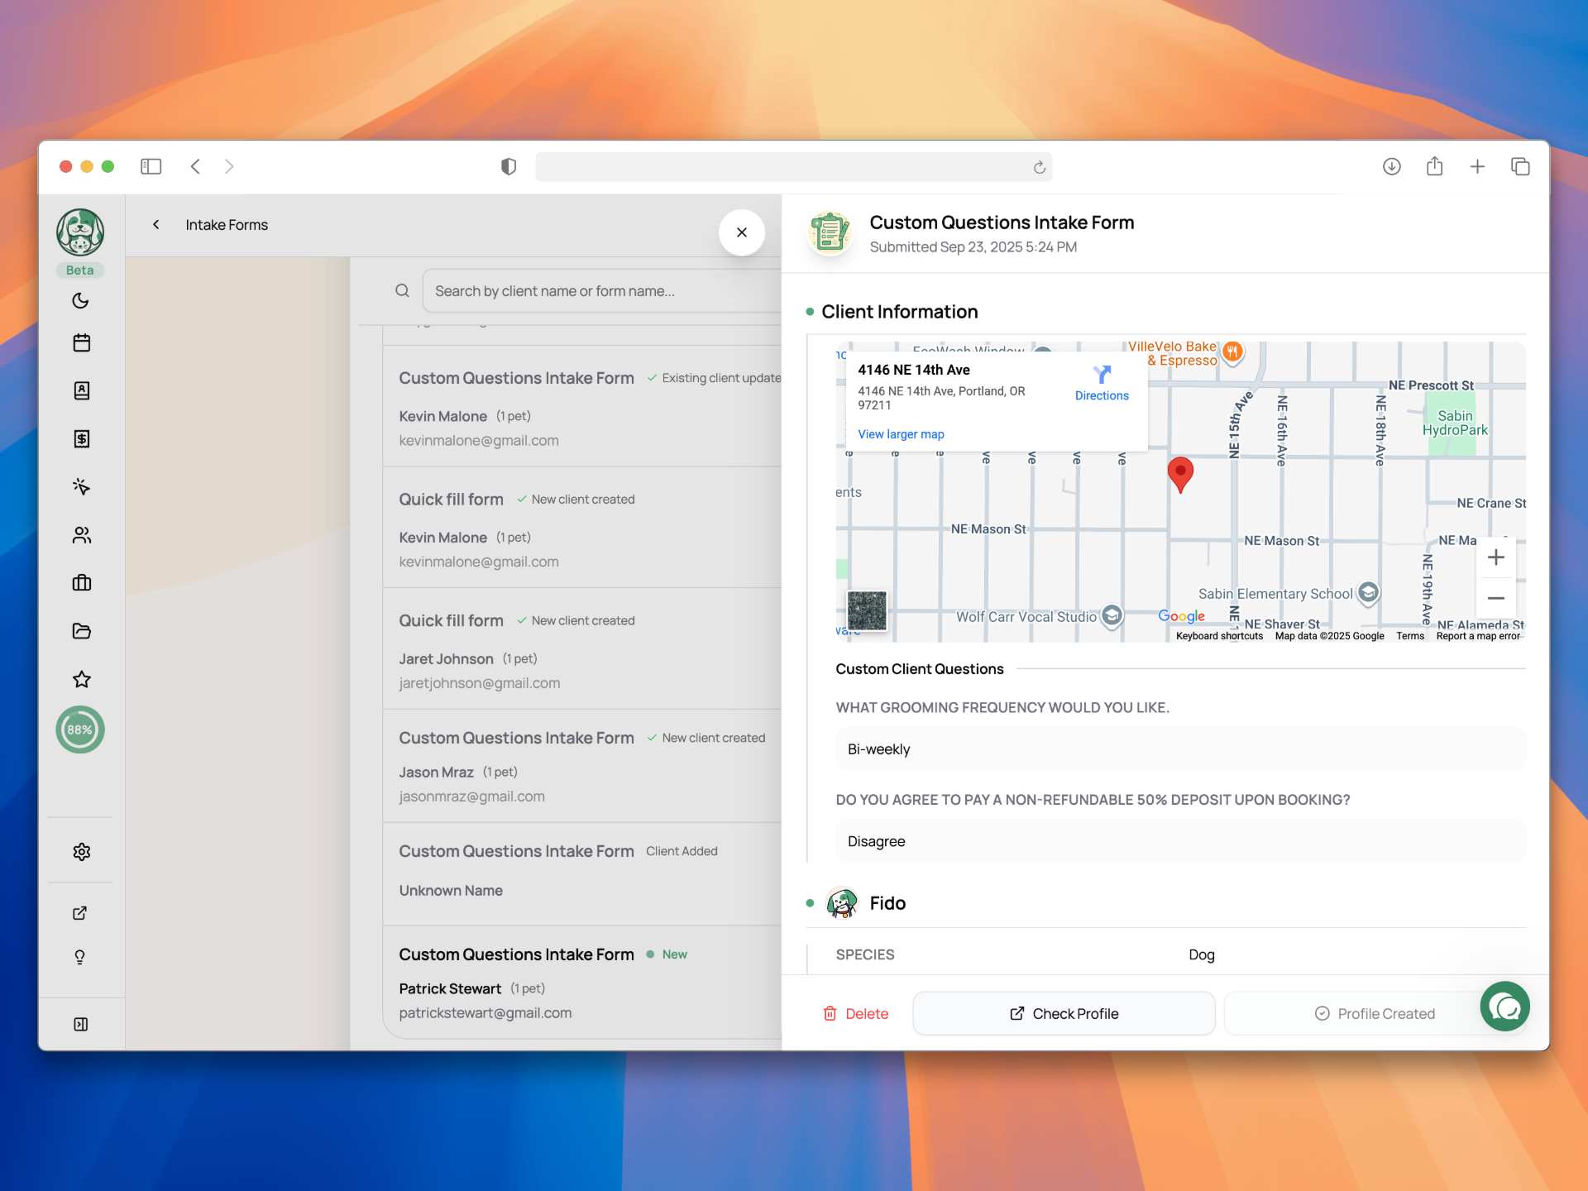Open the sparkle cursor icon in sidebar
This screenshot has height=1191, width=1588.
[81, 486]
